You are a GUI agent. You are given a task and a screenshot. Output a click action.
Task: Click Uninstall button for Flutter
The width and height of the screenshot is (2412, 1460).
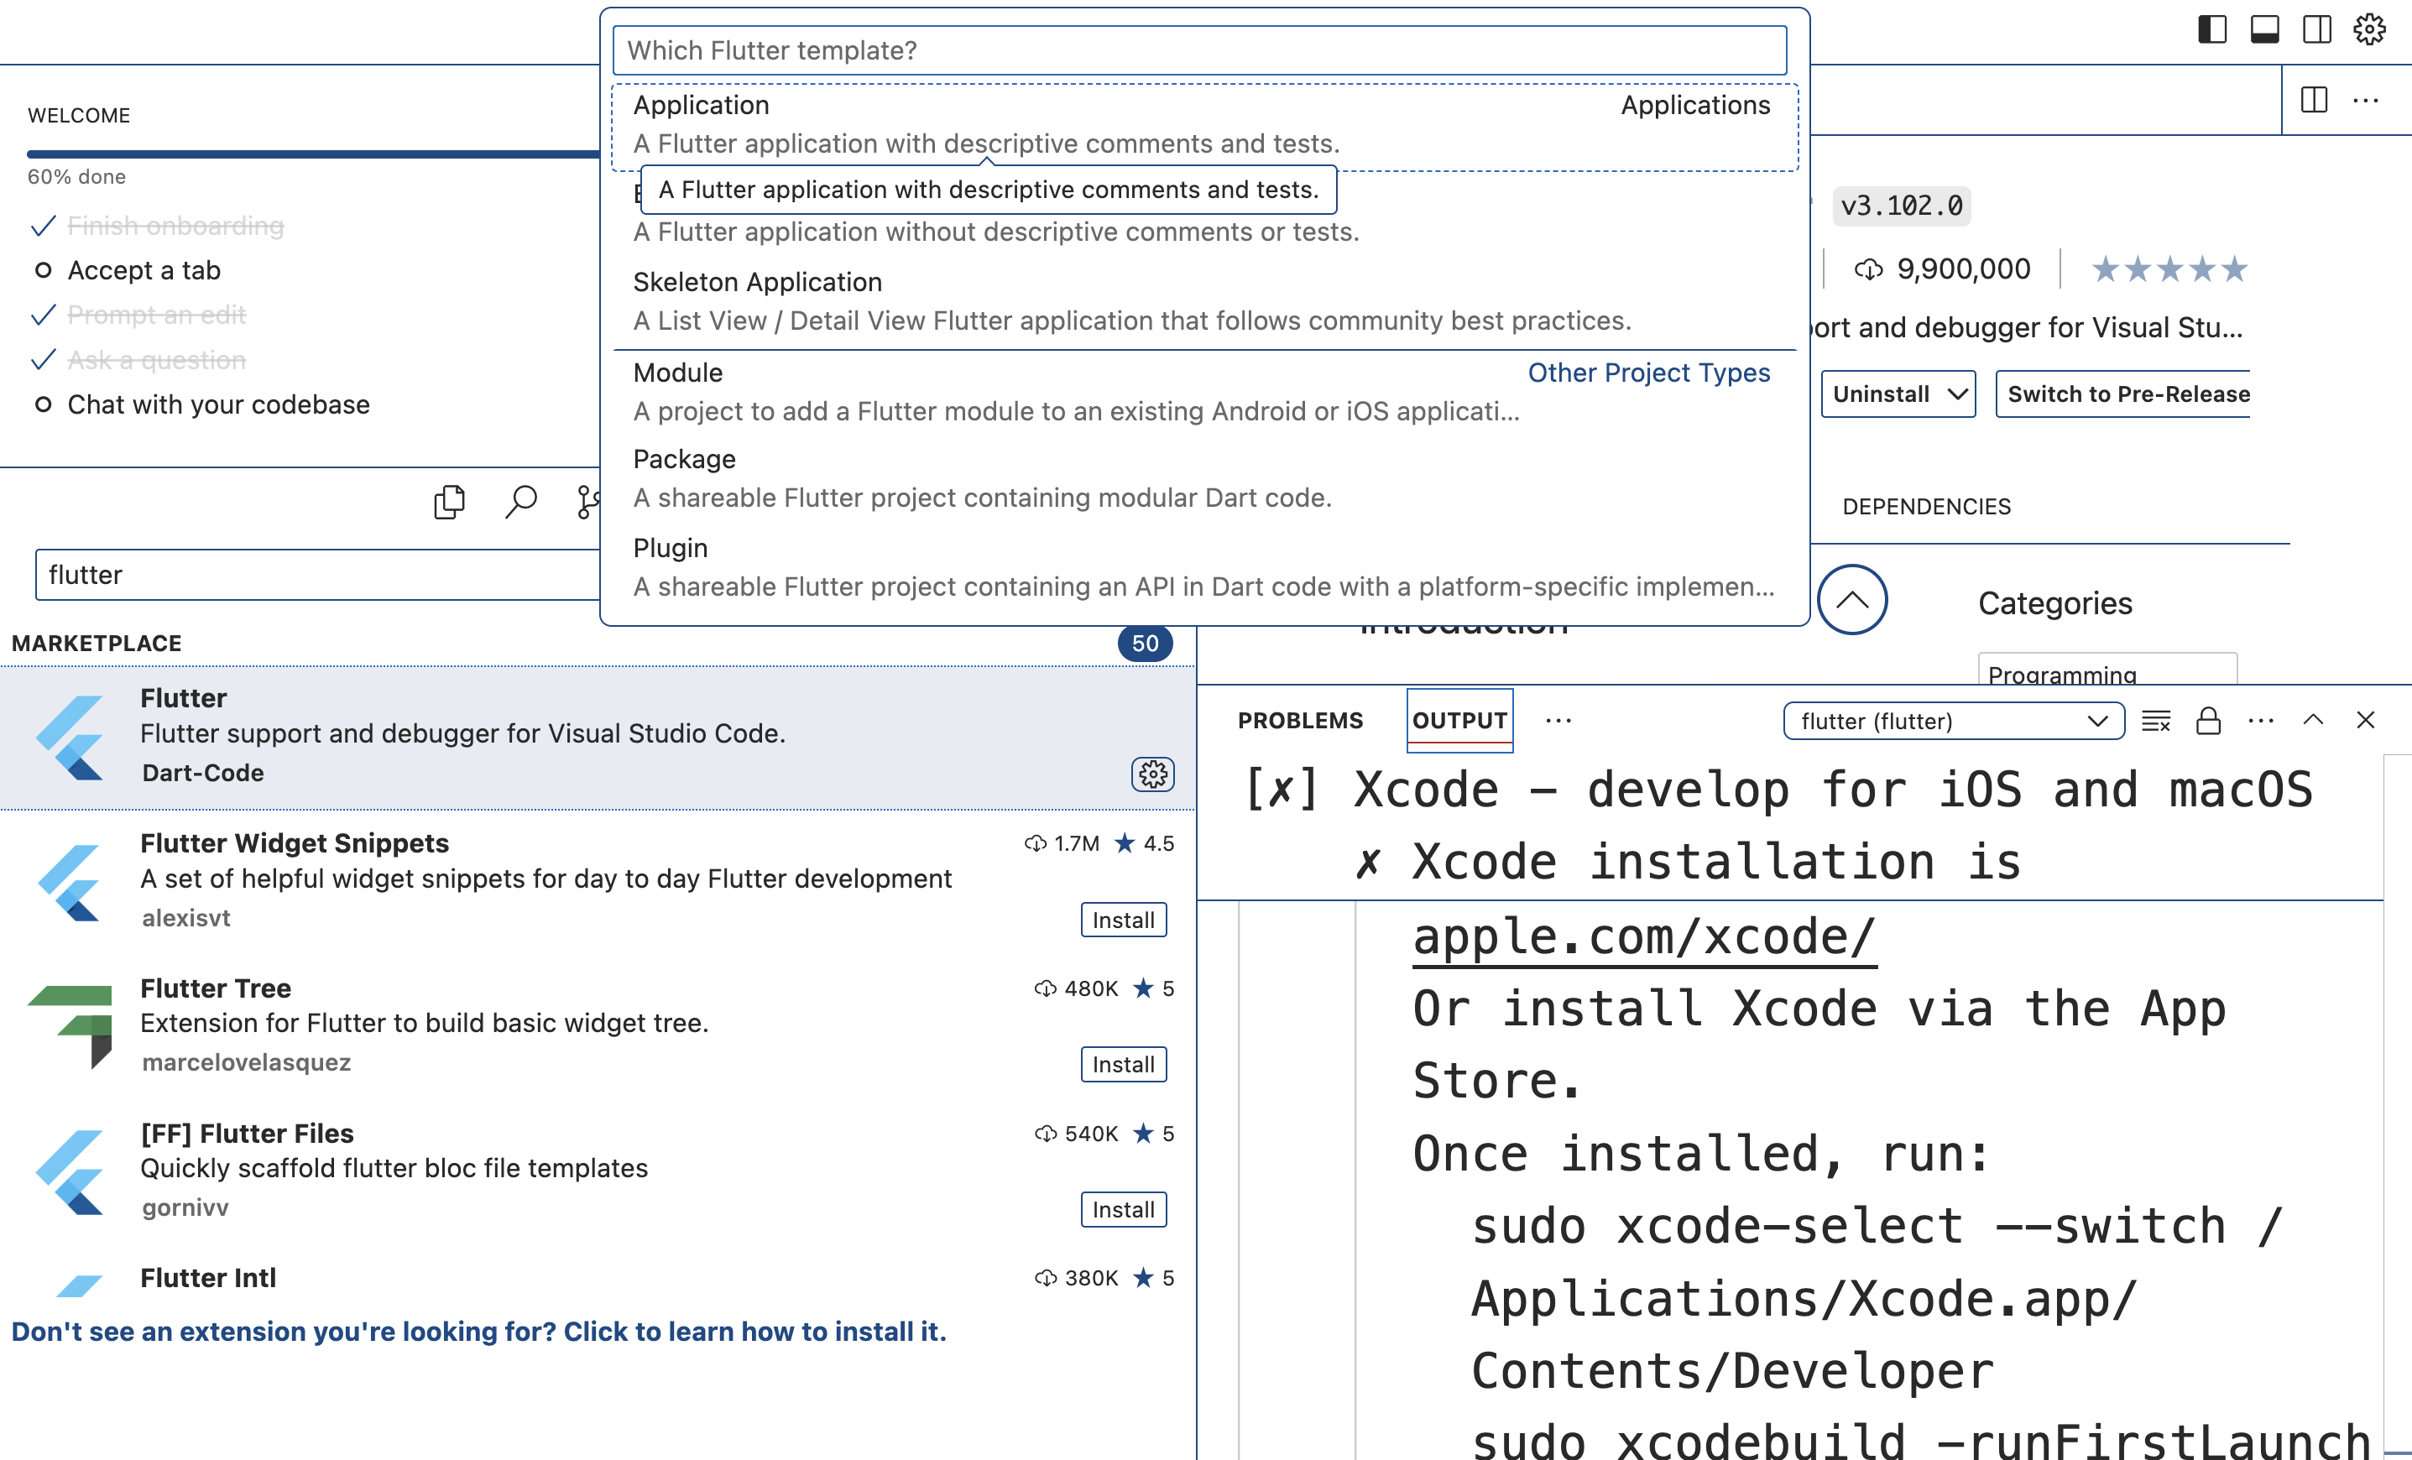(1881, 394)
